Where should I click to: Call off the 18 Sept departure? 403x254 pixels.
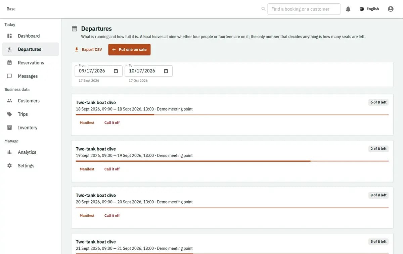pyautogui.click(x=112, y=123)
